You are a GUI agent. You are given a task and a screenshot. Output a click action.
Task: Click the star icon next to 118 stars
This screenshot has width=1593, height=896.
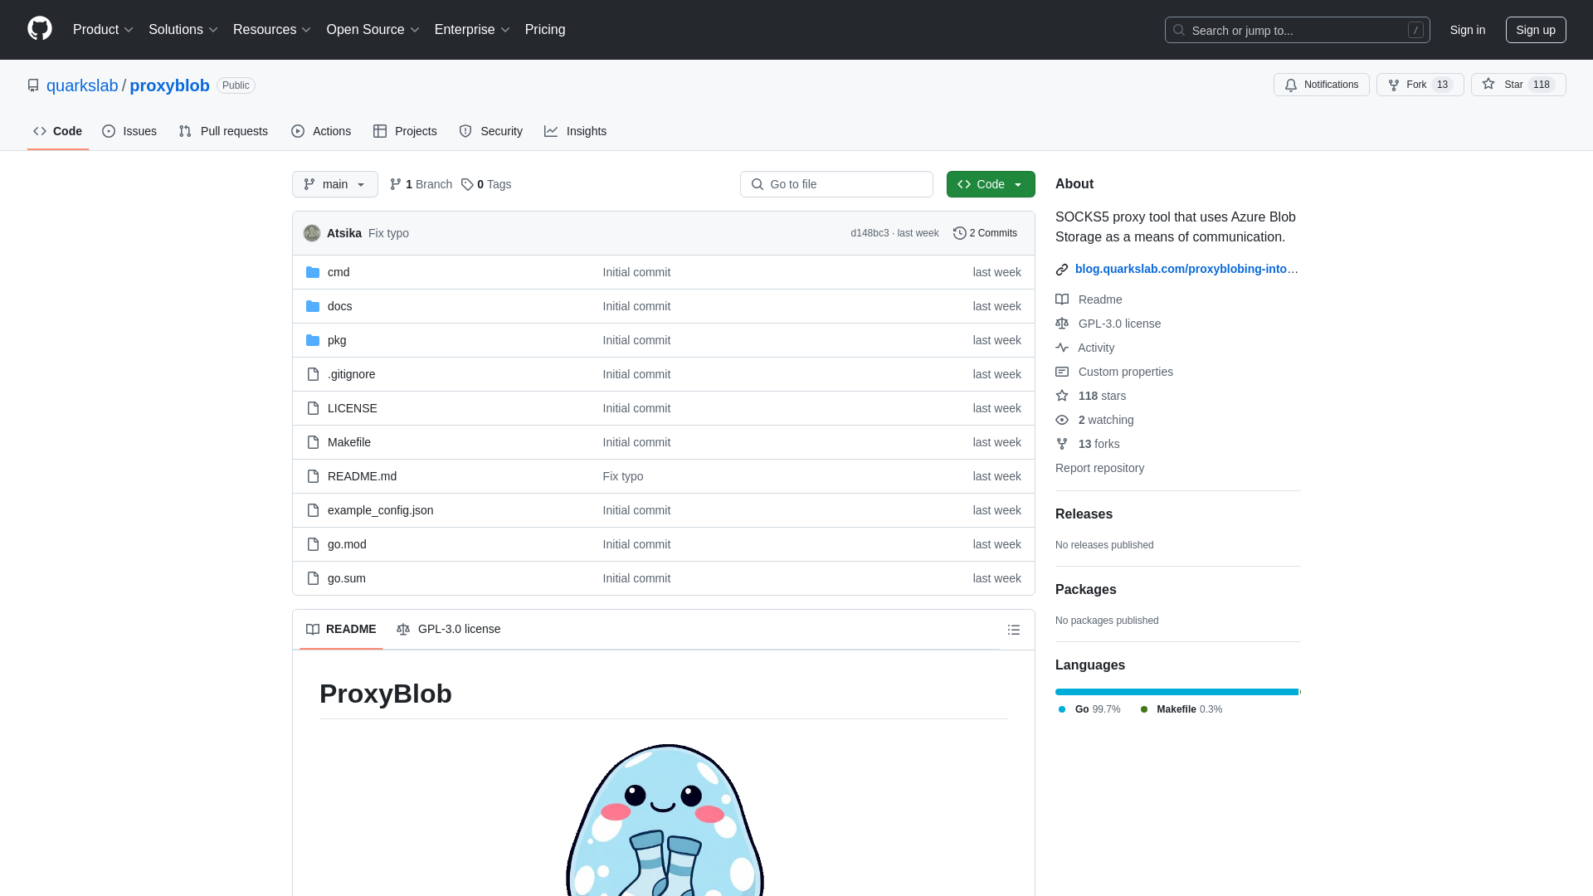click(1062, 396)
